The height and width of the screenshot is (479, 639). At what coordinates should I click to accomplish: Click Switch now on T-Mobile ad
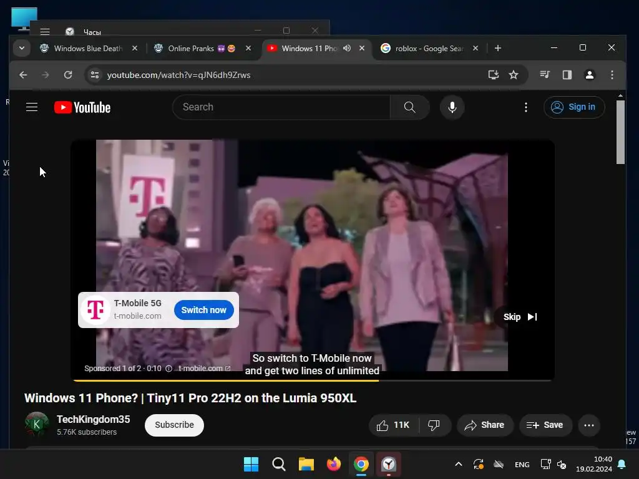click(203, 310)
